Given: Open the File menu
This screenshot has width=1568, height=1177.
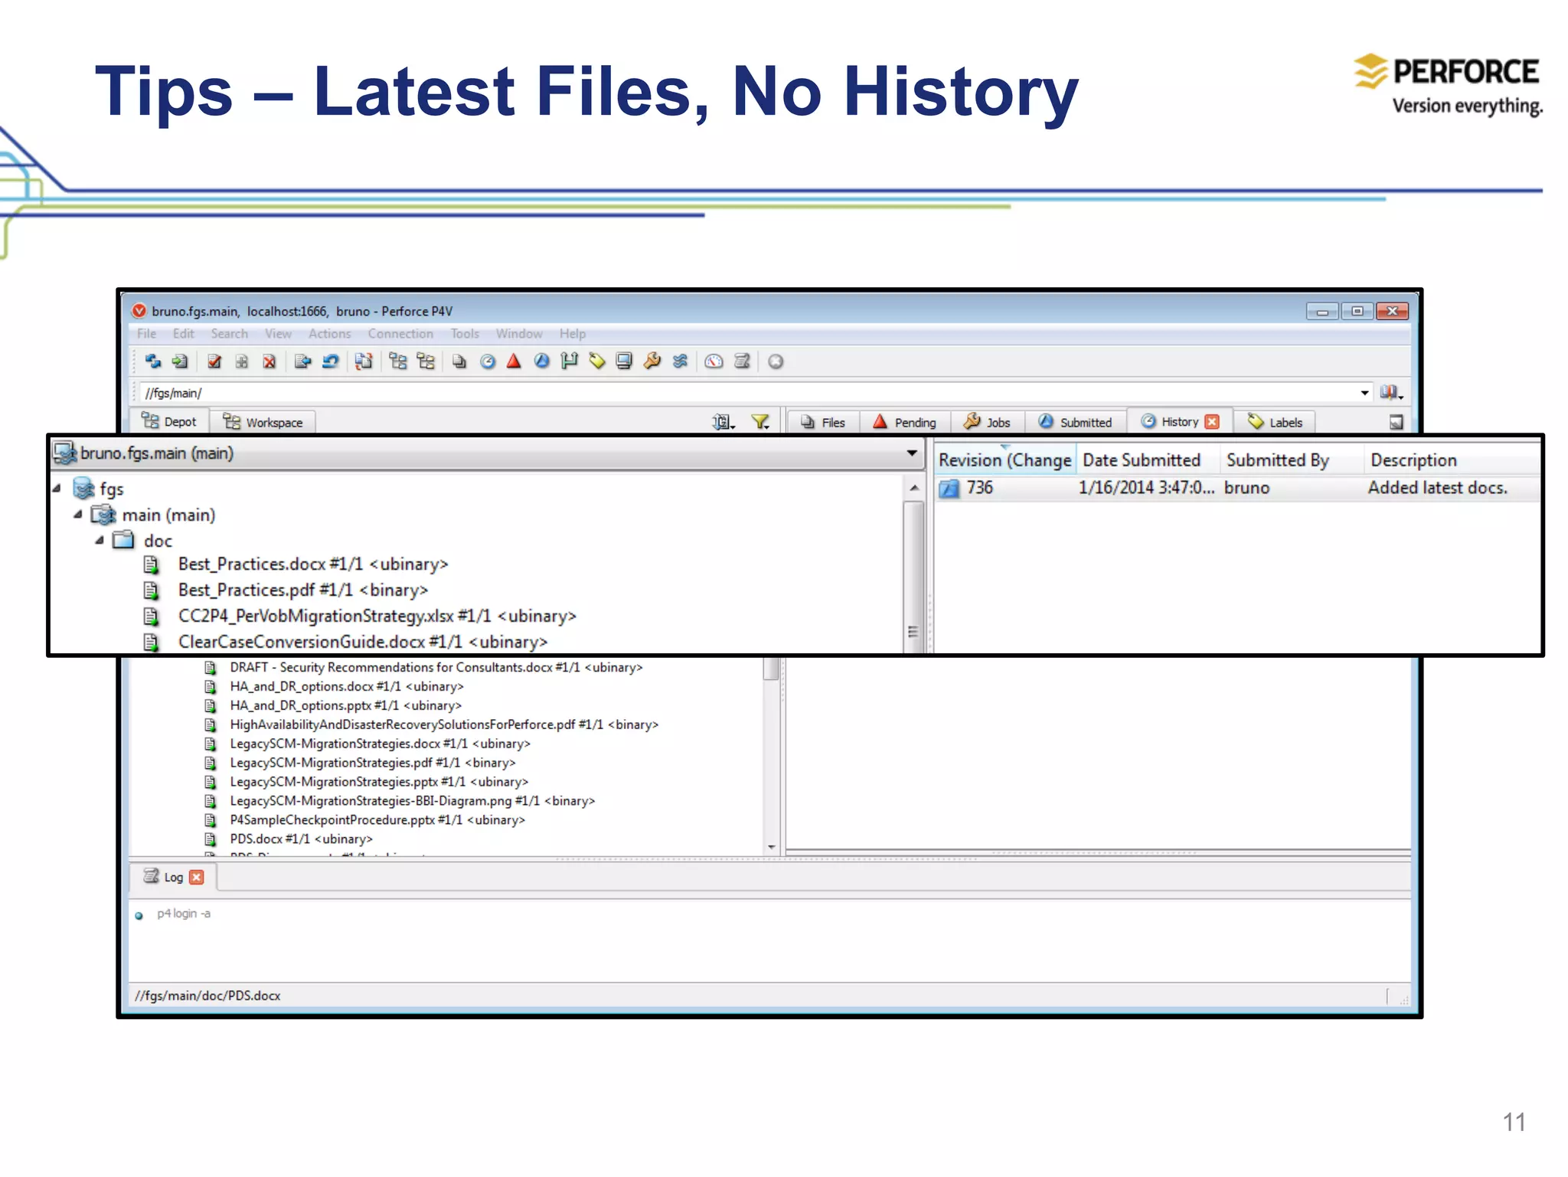Looking at the screenshot, I should point(147,334).
